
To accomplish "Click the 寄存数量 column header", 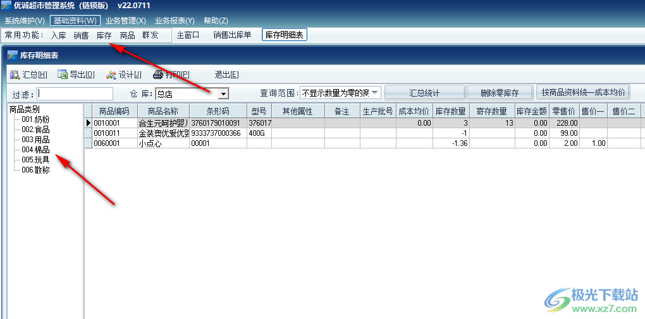I will coord(492,111).
